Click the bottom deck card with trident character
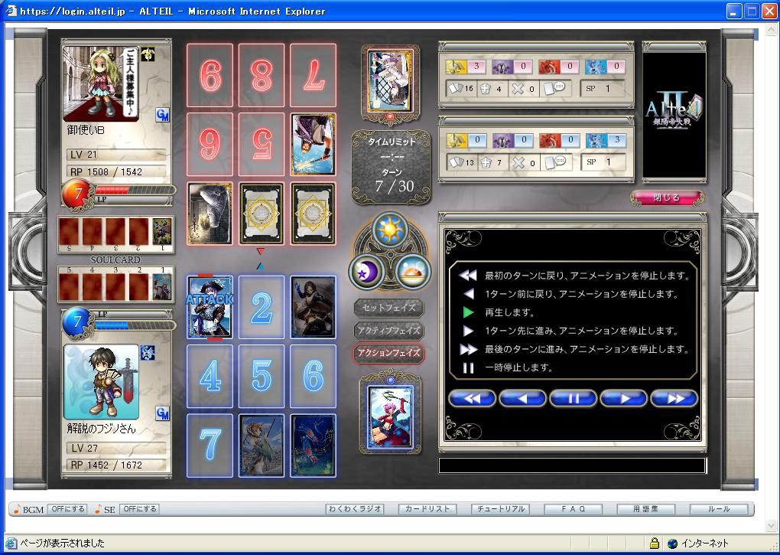This screenshot has width=780, height=555. click(390, 417)
